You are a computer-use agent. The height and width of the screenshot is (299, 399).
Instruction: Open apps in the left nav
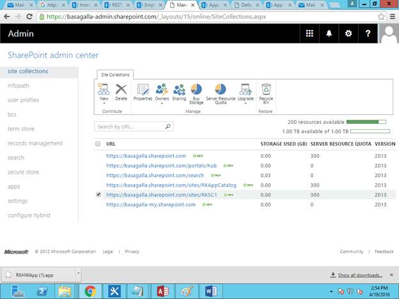click(13, 187)
